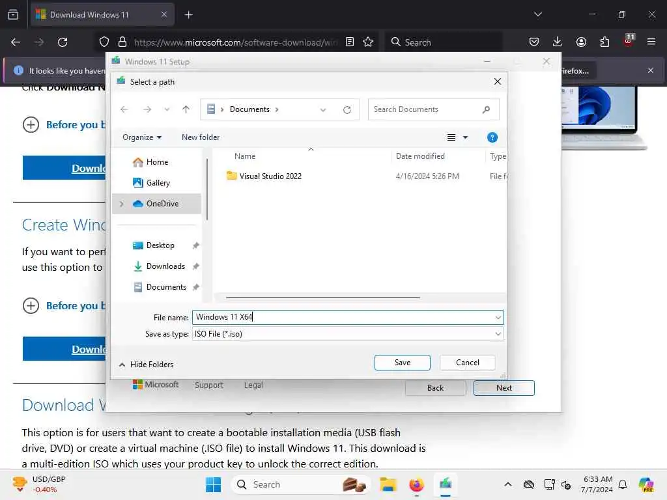The width and height of the screenshot is (667, 500).
Task: Click the magnifier icon in Search Documents
Action: (x=486, y=109)
